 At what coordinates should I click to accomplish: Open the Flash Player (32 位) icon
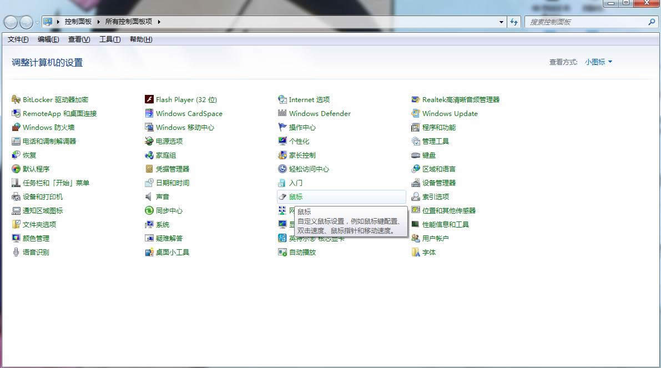point(149,100)
